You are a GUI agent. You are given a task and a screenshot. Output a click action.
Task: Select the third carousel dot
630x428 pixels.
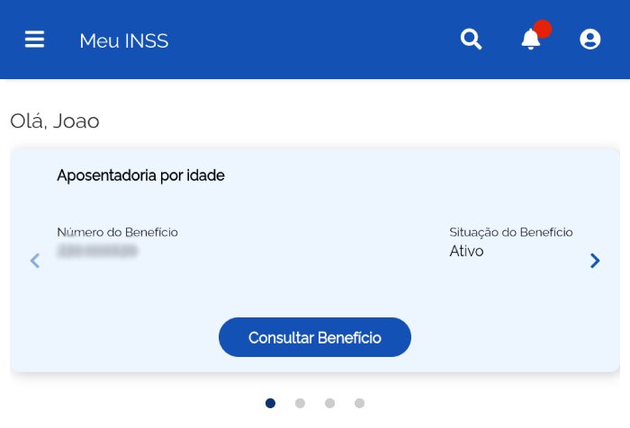(329, 404)
